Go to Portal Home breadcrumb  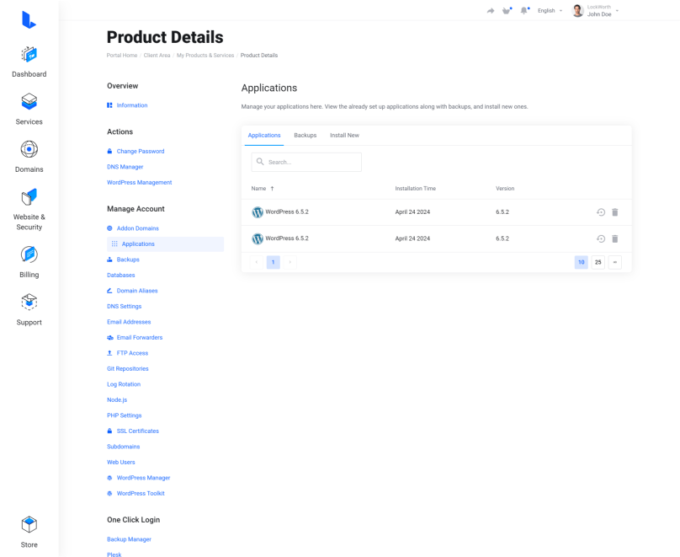[x=122, y=56]
